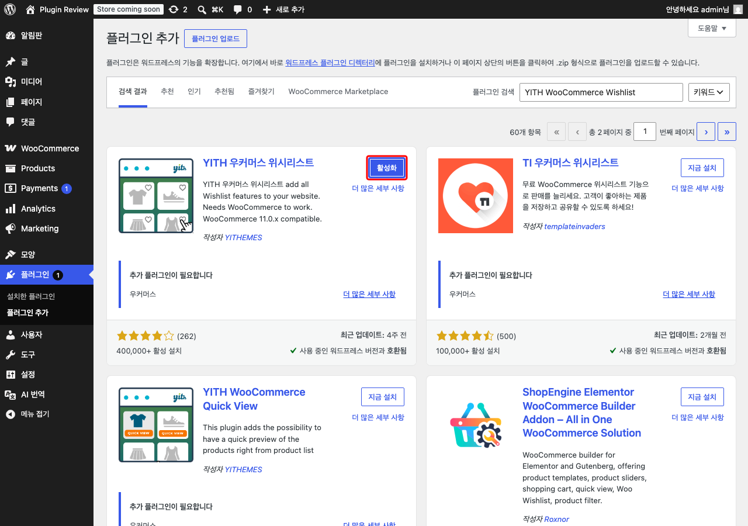Click the home icon beside Plugin Review
Image resolution: width=748 pixels, height=526 pixels.
(x=30, y=9)
